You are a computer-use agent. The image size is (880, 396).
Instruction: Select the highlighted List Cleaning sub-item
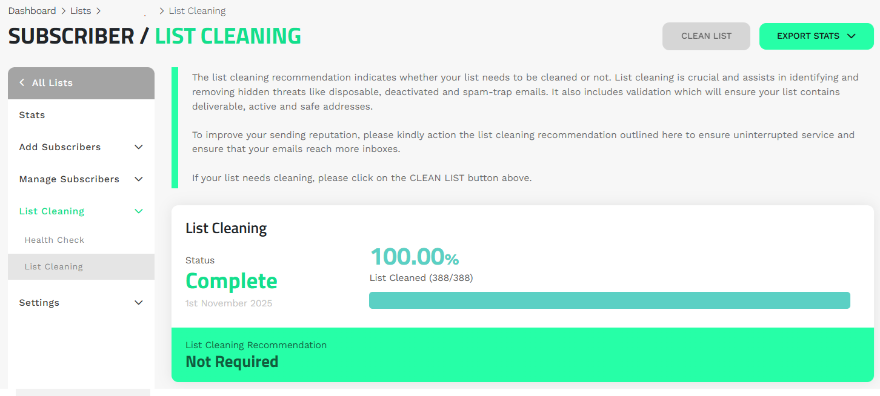[x=54, y=267]
